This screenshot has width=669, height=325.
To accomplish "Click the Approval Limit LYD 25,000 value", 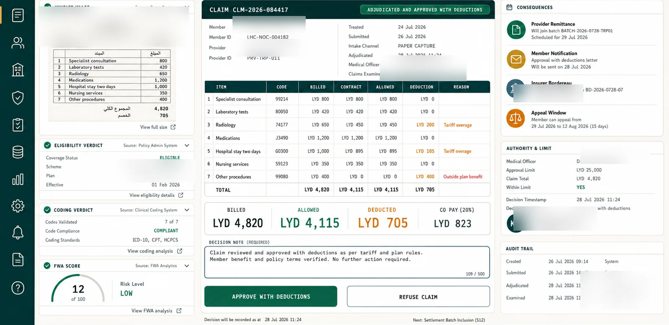I will click(x=589, y=170).
